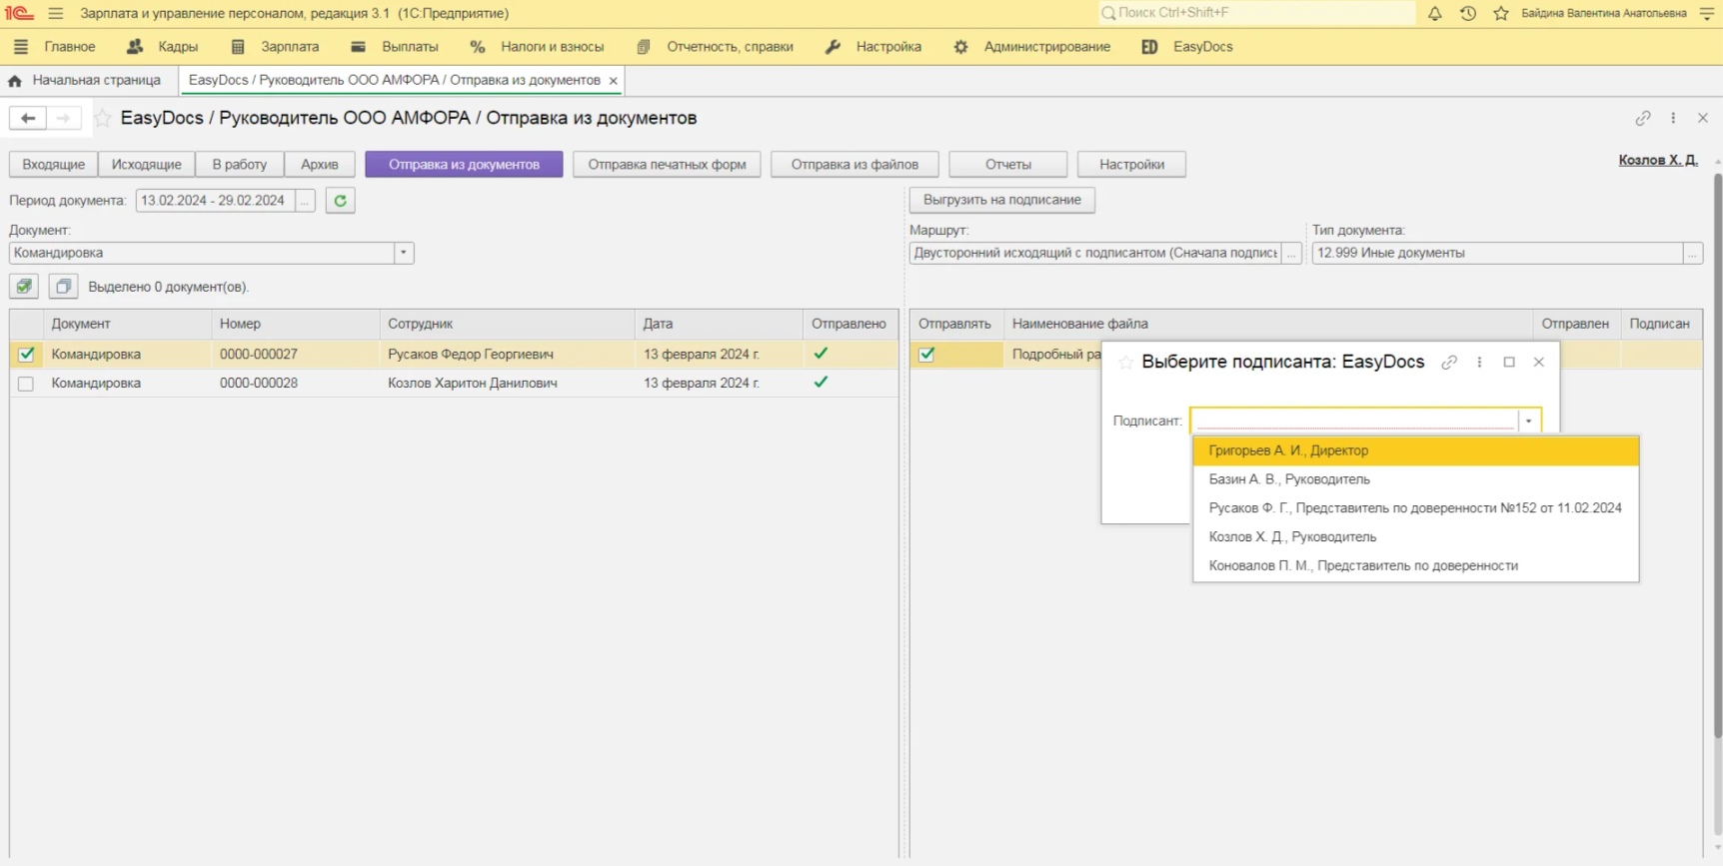
Task: Add current page to favorites star
Action: coord(102,118)
